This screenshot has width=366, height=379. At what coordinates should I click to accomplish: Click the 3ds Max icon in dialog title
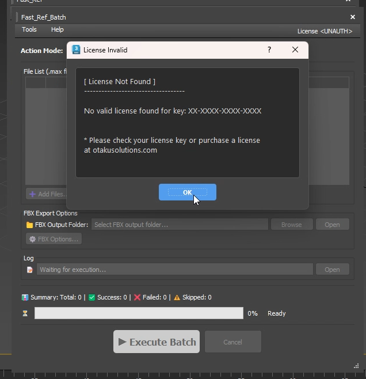(76, 50)
